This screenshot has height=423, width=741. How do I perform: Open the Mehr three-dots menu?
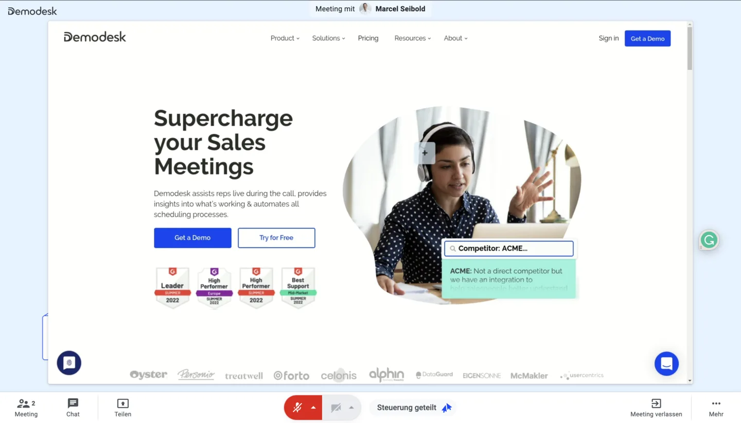coord(716,408)
